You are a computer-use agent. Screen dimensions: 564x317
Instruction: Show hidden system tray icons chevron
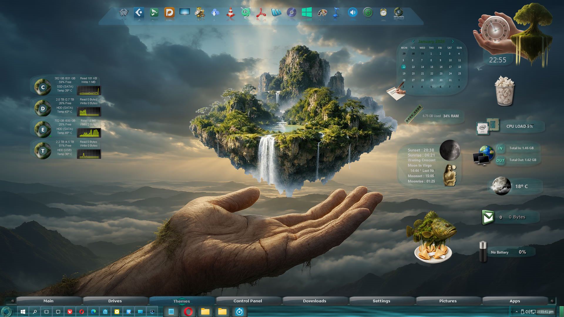coord(516,312)
